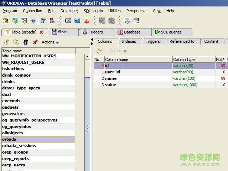Image resolution: width=228 pixels, height=171 pixels.
Task: Open the grayed Actions dropdown in Columns panel
Action: point(118,51)
